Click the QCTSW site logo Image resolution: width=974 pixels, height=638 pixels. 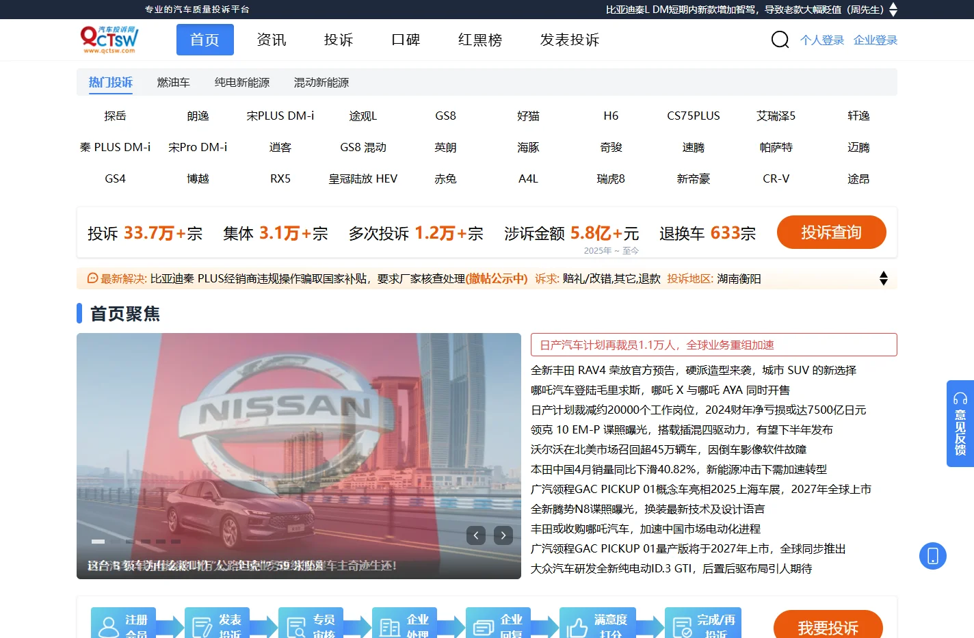click(109, 40)
